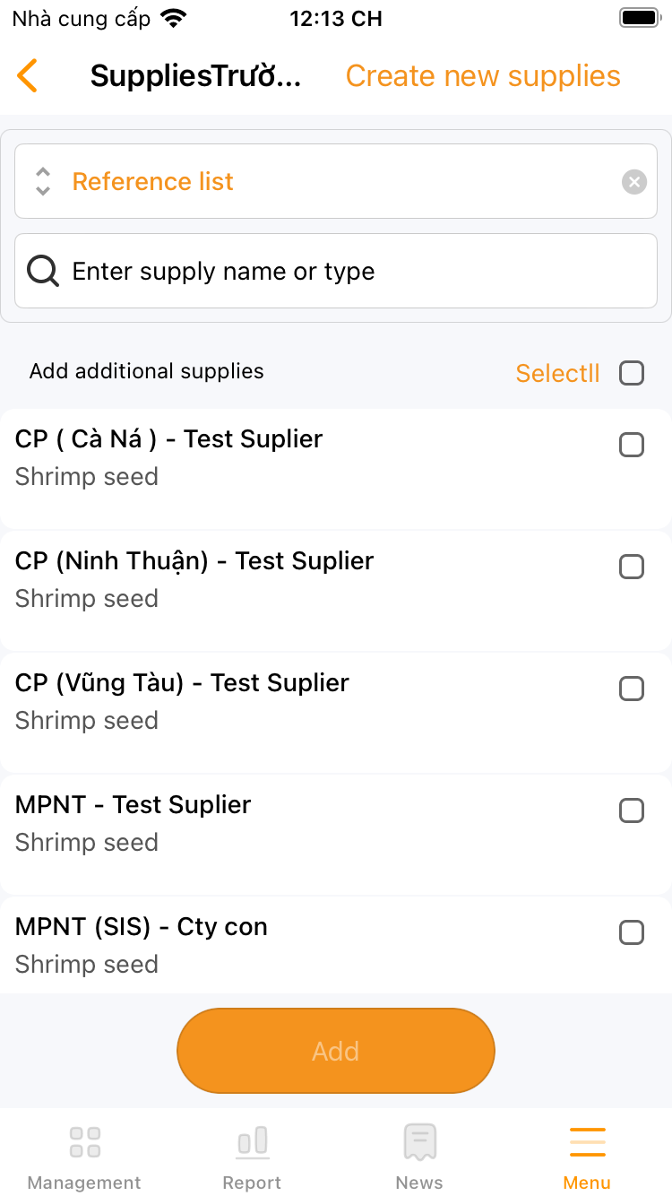Check CP (Ninh Thuận) - Test Suplier
672x1196 pixels.
pos(632,567)
